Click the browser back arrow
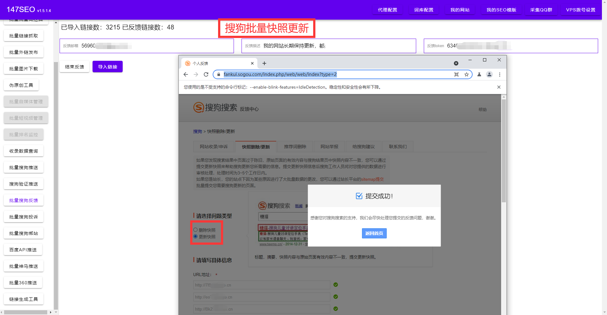Image resolution: width=607 pixels, height=315 pixels. click(186, 74)
